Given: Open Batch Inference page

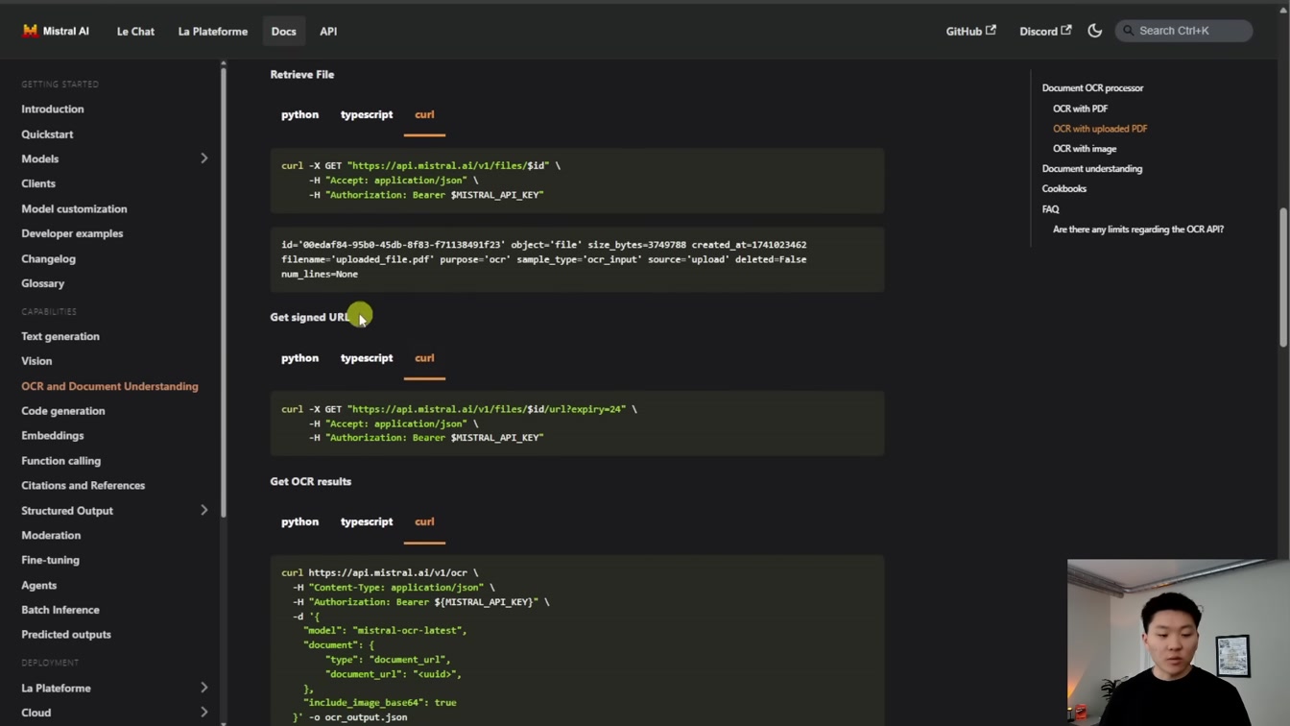Looking at the screenshot, I should pos(60,610).
